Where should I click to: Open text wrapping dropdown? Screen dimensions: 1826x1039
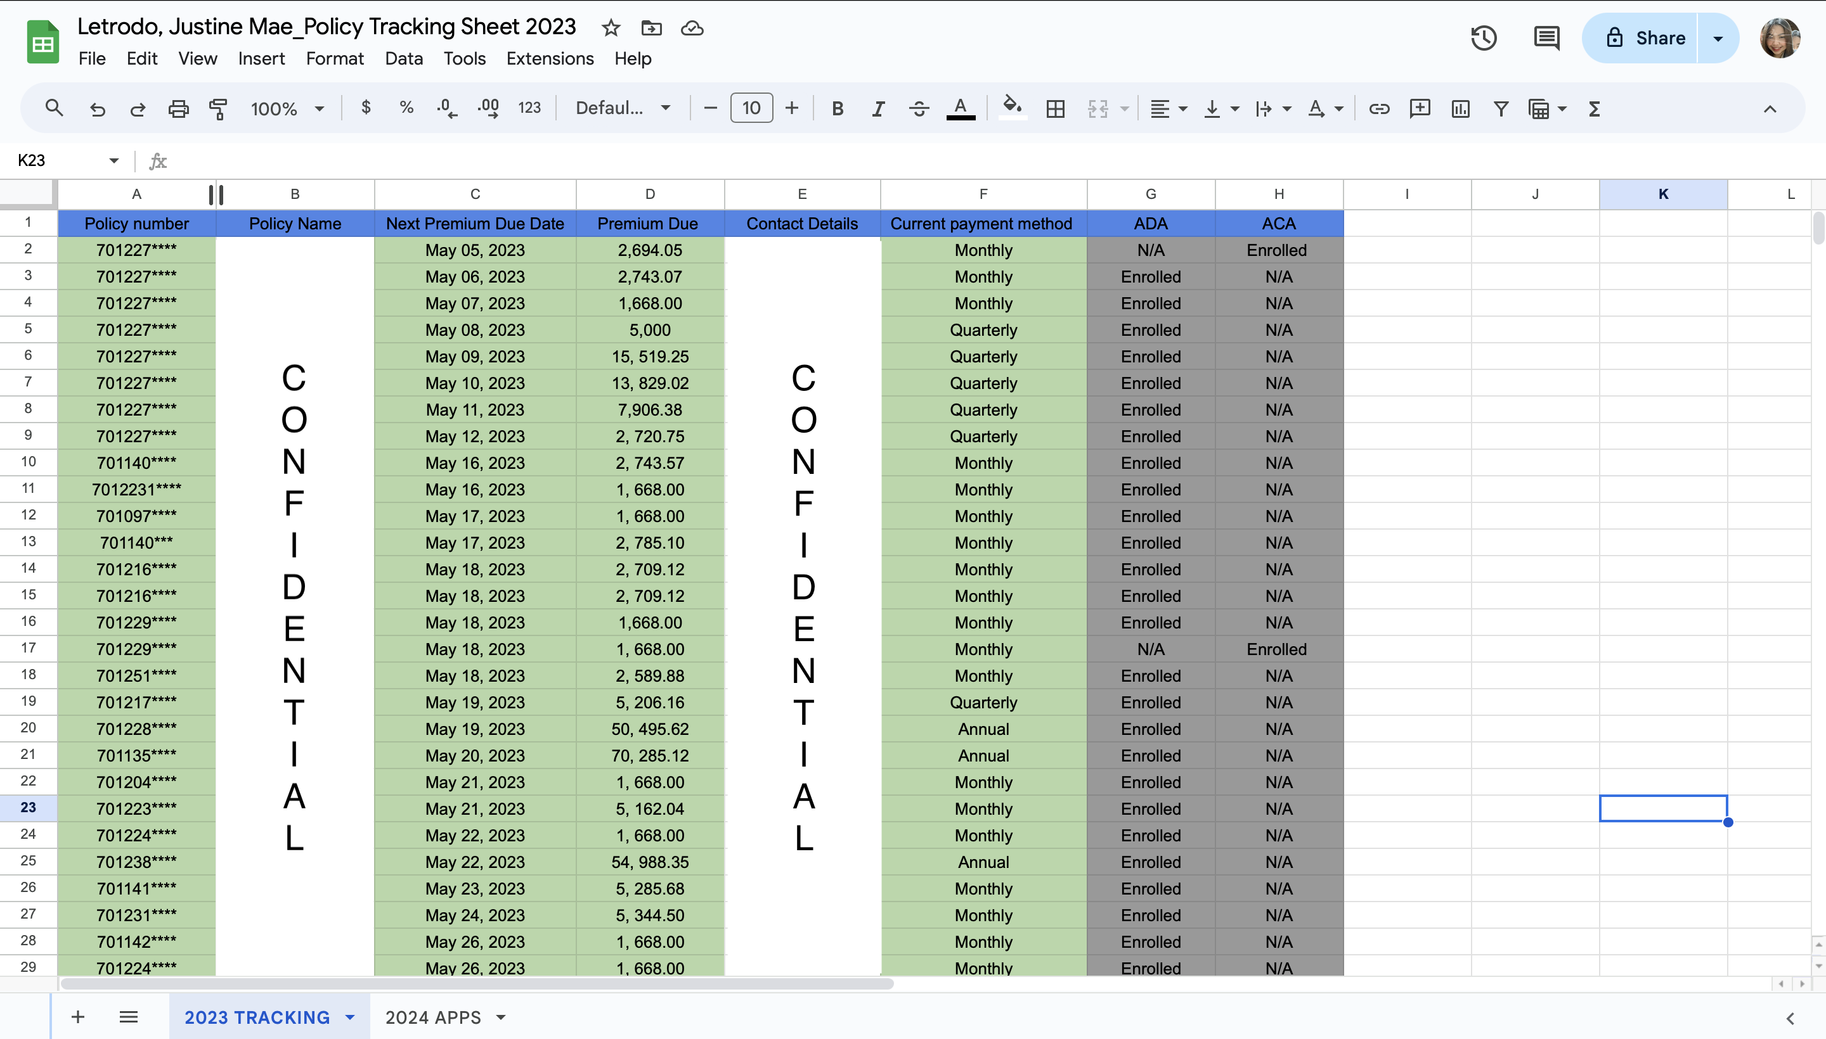[x=1272, y=108]
